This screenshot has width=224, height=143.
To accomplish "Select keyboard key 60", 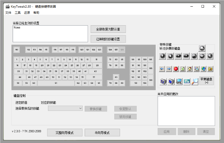I will tap(34, 83).
